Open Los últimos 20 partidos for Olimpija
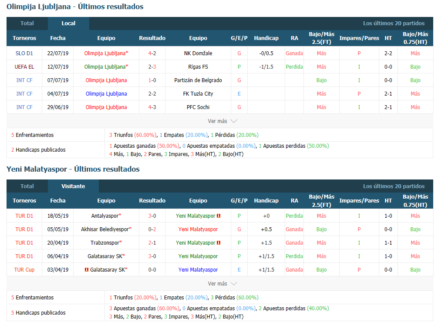Screen dimensions: 438x322 394,23
